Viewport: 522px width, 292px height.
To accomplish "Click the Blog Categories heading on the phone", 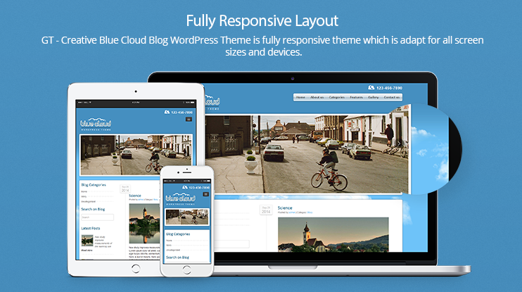I will [178, 234].
